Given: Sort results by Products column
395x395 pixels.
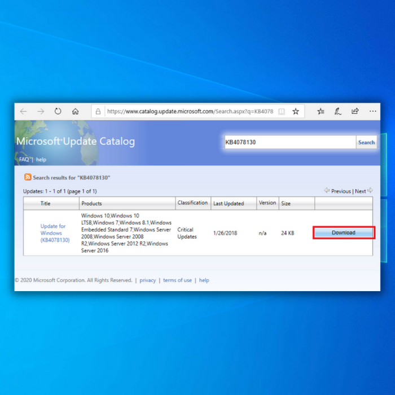Looking at the screenshot, I should (91, 204).
